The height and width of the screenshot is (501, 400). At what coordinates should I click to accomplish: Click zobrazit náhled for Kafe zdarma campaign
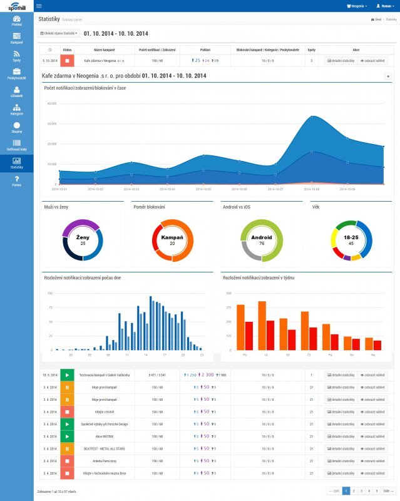coord(372,61)
